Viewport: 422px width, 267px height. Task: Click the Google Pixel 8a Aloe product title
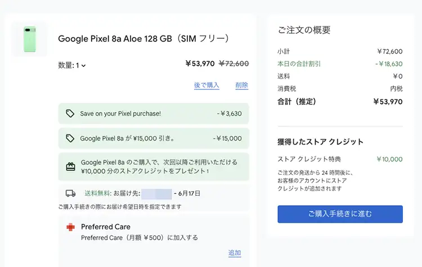[144, 39]
